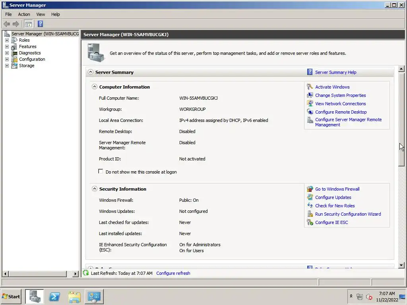Open the File menu
Screen dimensions: 407x305
point(9,14)
